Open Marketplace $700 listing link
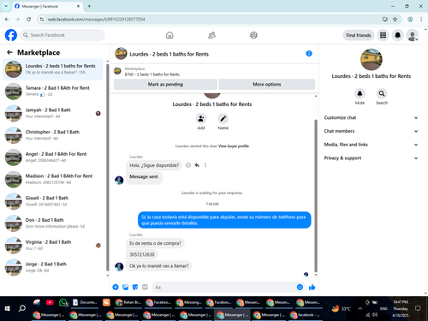The height and width of the screenshot is (321, 428). 152,74
